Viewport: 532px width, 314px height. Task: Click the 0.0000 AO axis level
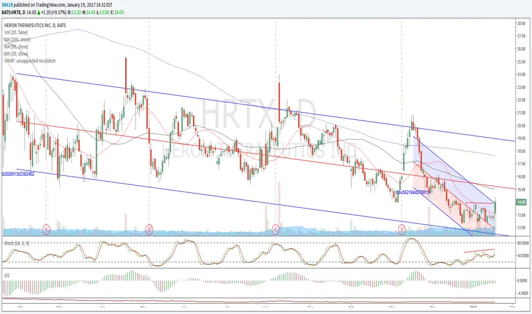tap(523, 281)
